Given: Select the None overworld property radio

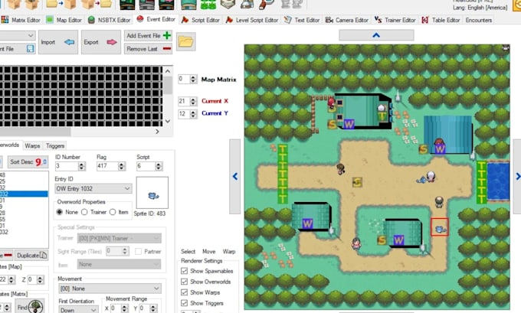Looking at the screenshot, I should point(60,212).
